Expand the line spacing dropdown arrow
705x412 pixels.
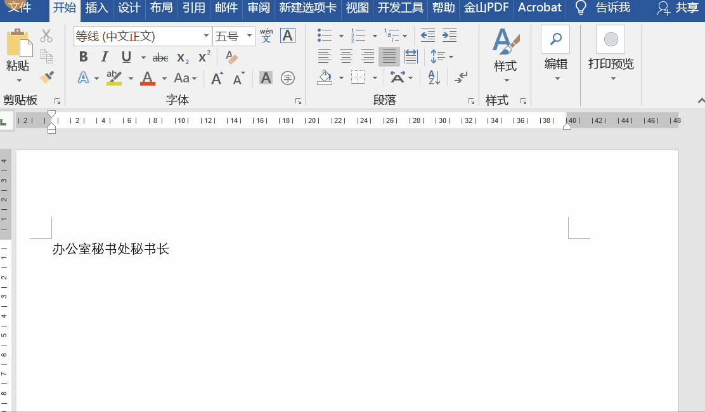pyautogui.click(x=451, y=57)
